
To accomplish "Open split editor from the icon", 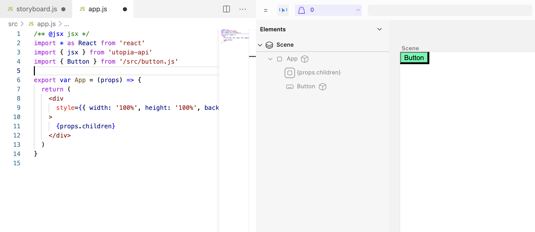I will [226, 9].
